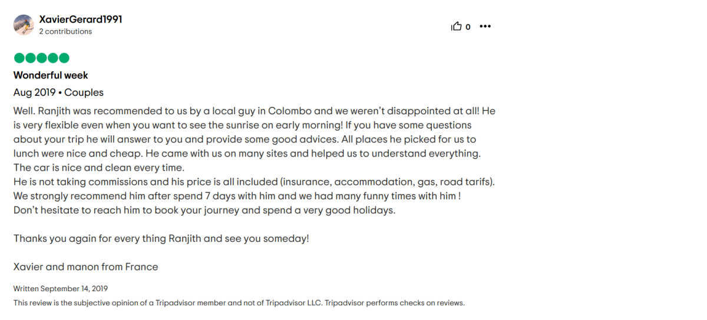Click the review line starting "Well. Ranjith"
Image resolution: width=707 pixels, height=320 pixels.
click(254, 111)
